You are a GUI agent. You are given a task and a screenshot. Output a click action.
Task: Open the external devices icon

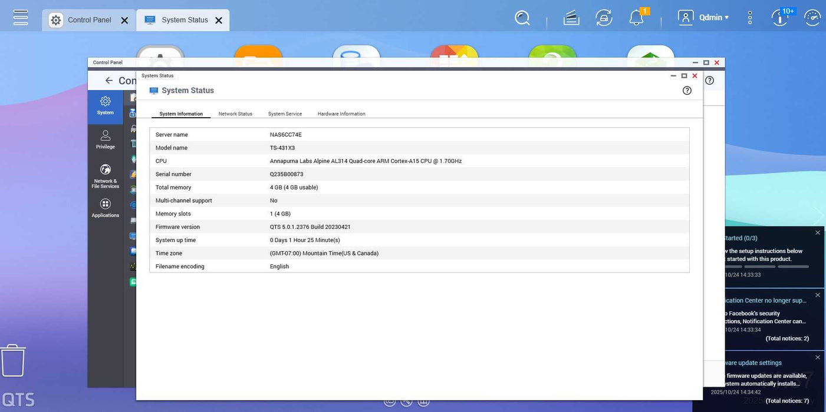(604, 18)
